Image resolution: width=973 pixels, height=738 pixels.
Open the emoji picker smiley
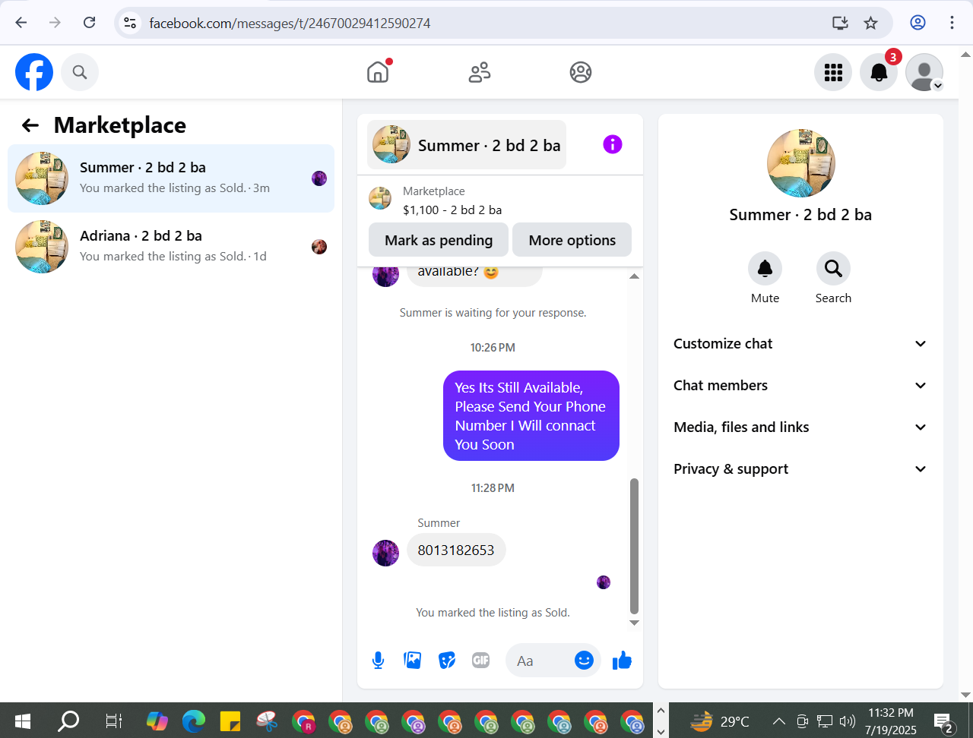coord(584,661)
